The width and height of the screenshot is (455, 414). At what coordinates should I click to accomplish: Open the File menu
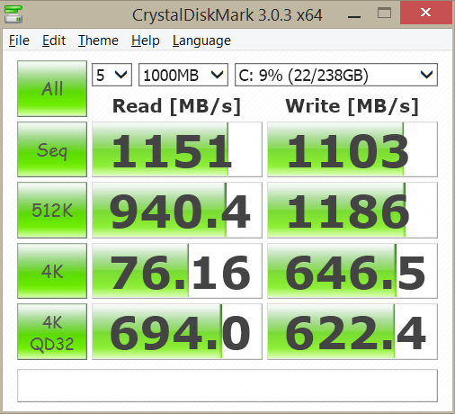coord(19,40)
